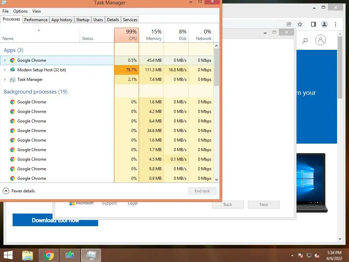
Task: Switch to the Startup tab
Action: click(83, 19)
